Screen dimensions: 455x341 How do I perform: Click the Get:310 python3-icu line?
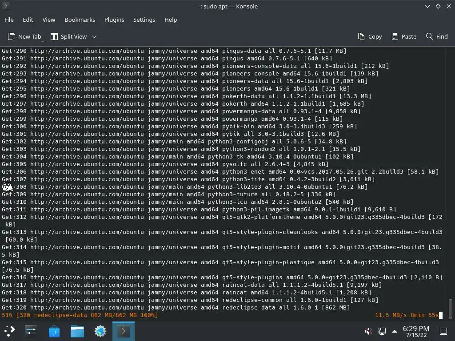click(x=178, y=202)
